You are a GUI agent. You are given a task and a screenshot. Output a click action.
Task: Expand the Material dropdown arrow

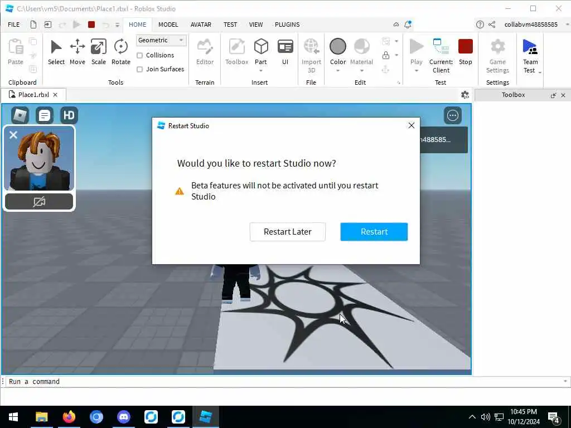(x=361, y=71)
